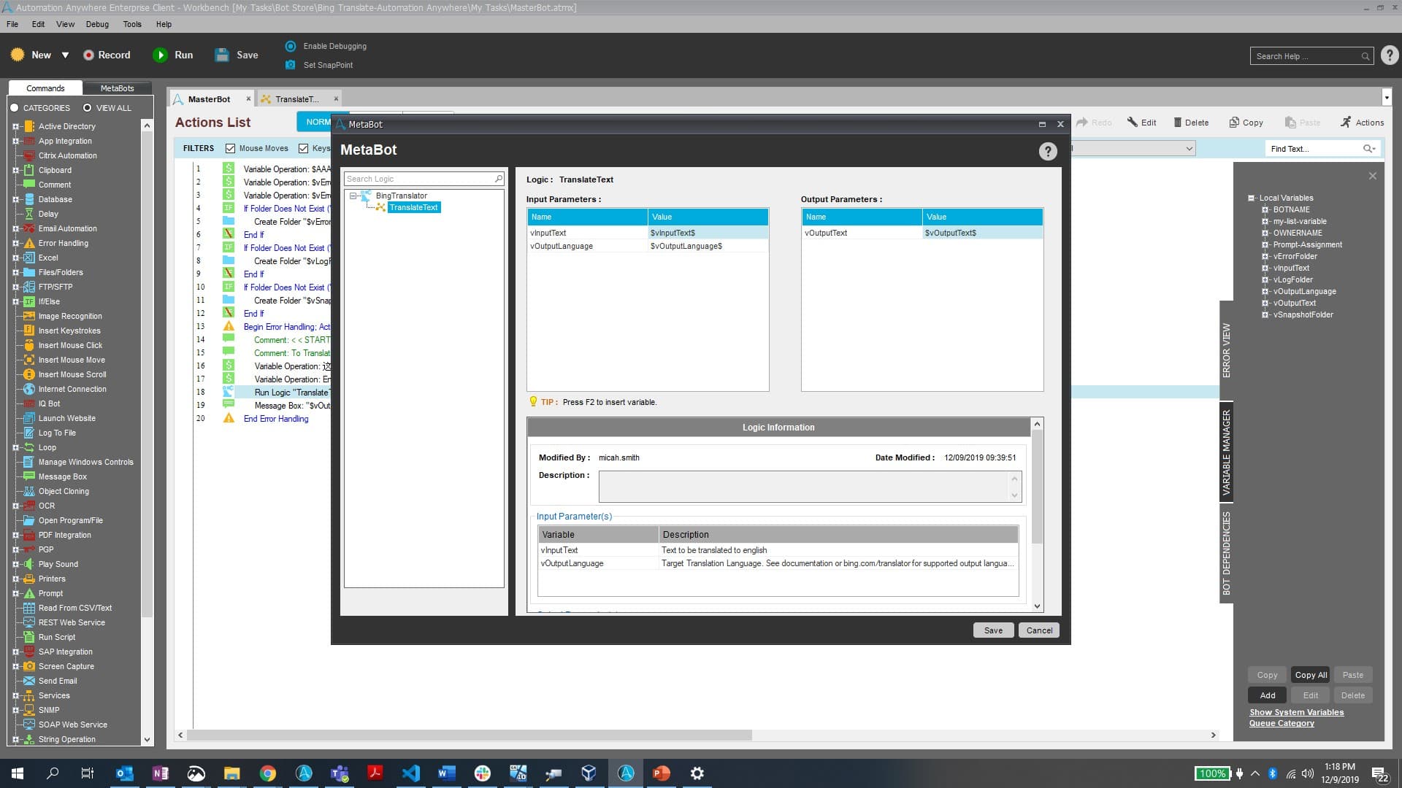Image resolution: width=1402 pixels, height=788 pixels.
Task: Open Google Chrome from the taskbar
Action: click(x=268, y=773)
